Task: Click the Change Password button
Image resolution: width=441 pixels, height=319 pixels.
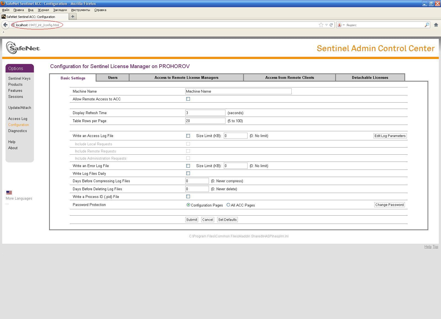Action: click(389, 205)
